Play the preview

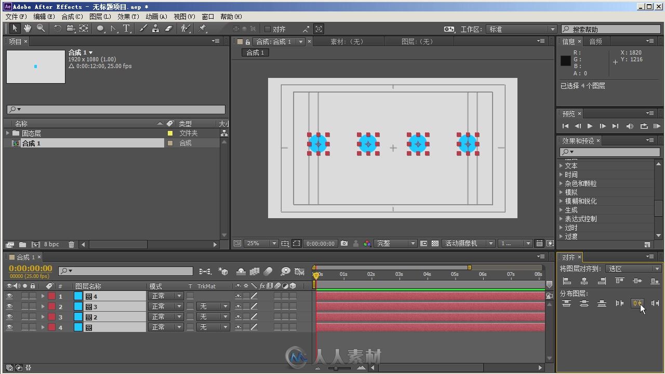click(590, 126)
